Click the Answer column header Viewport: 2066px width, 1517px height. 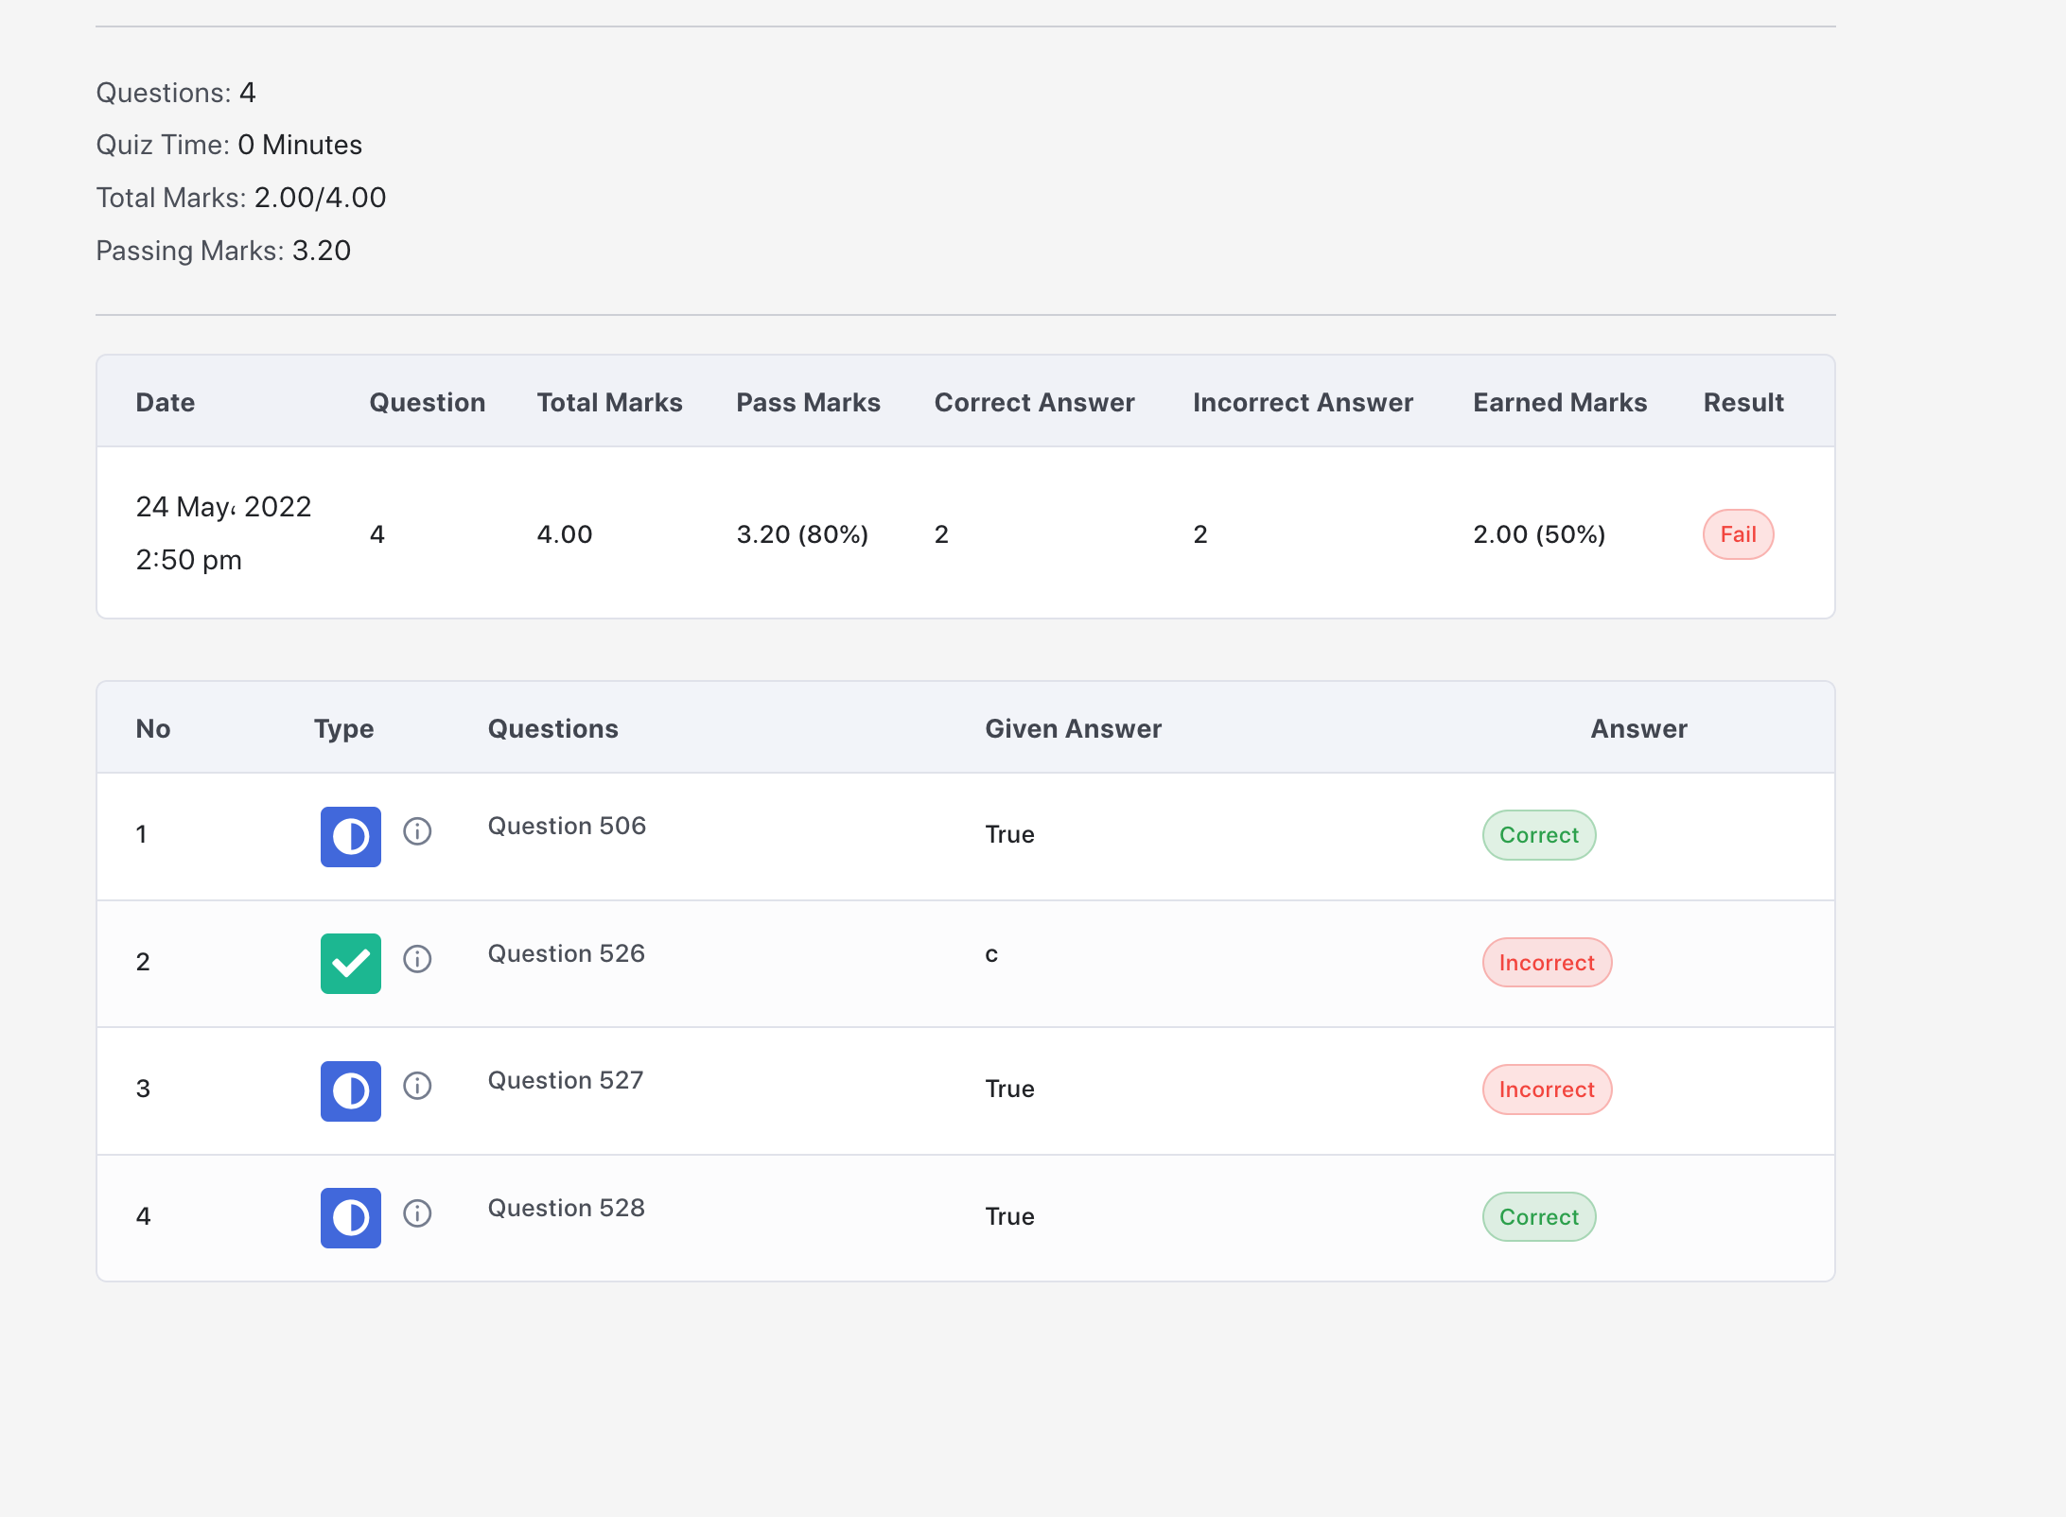(1638, 728)
